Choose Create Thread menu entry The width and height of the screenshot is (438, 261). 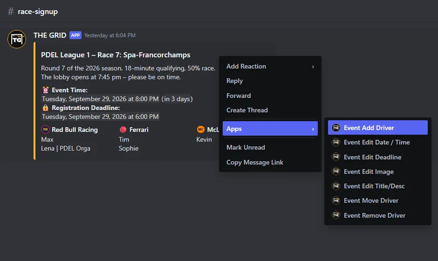270,110
